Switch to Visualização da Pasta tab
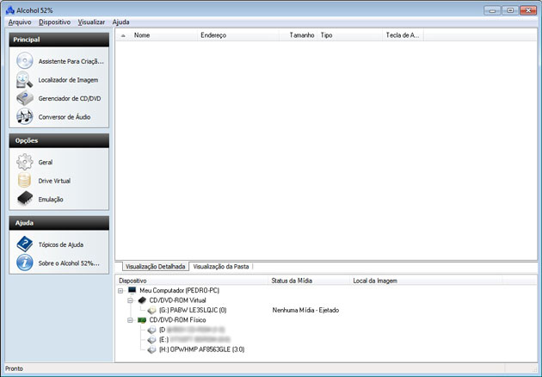 click(x=221, y=267)
